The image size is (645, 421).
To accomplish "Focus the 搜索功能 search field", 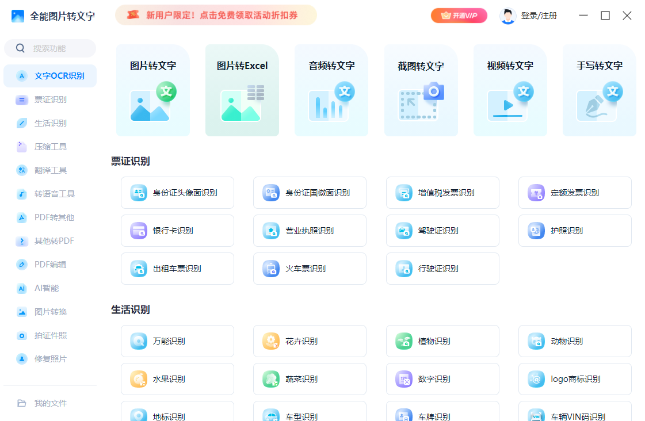I will tap(50, 48).
